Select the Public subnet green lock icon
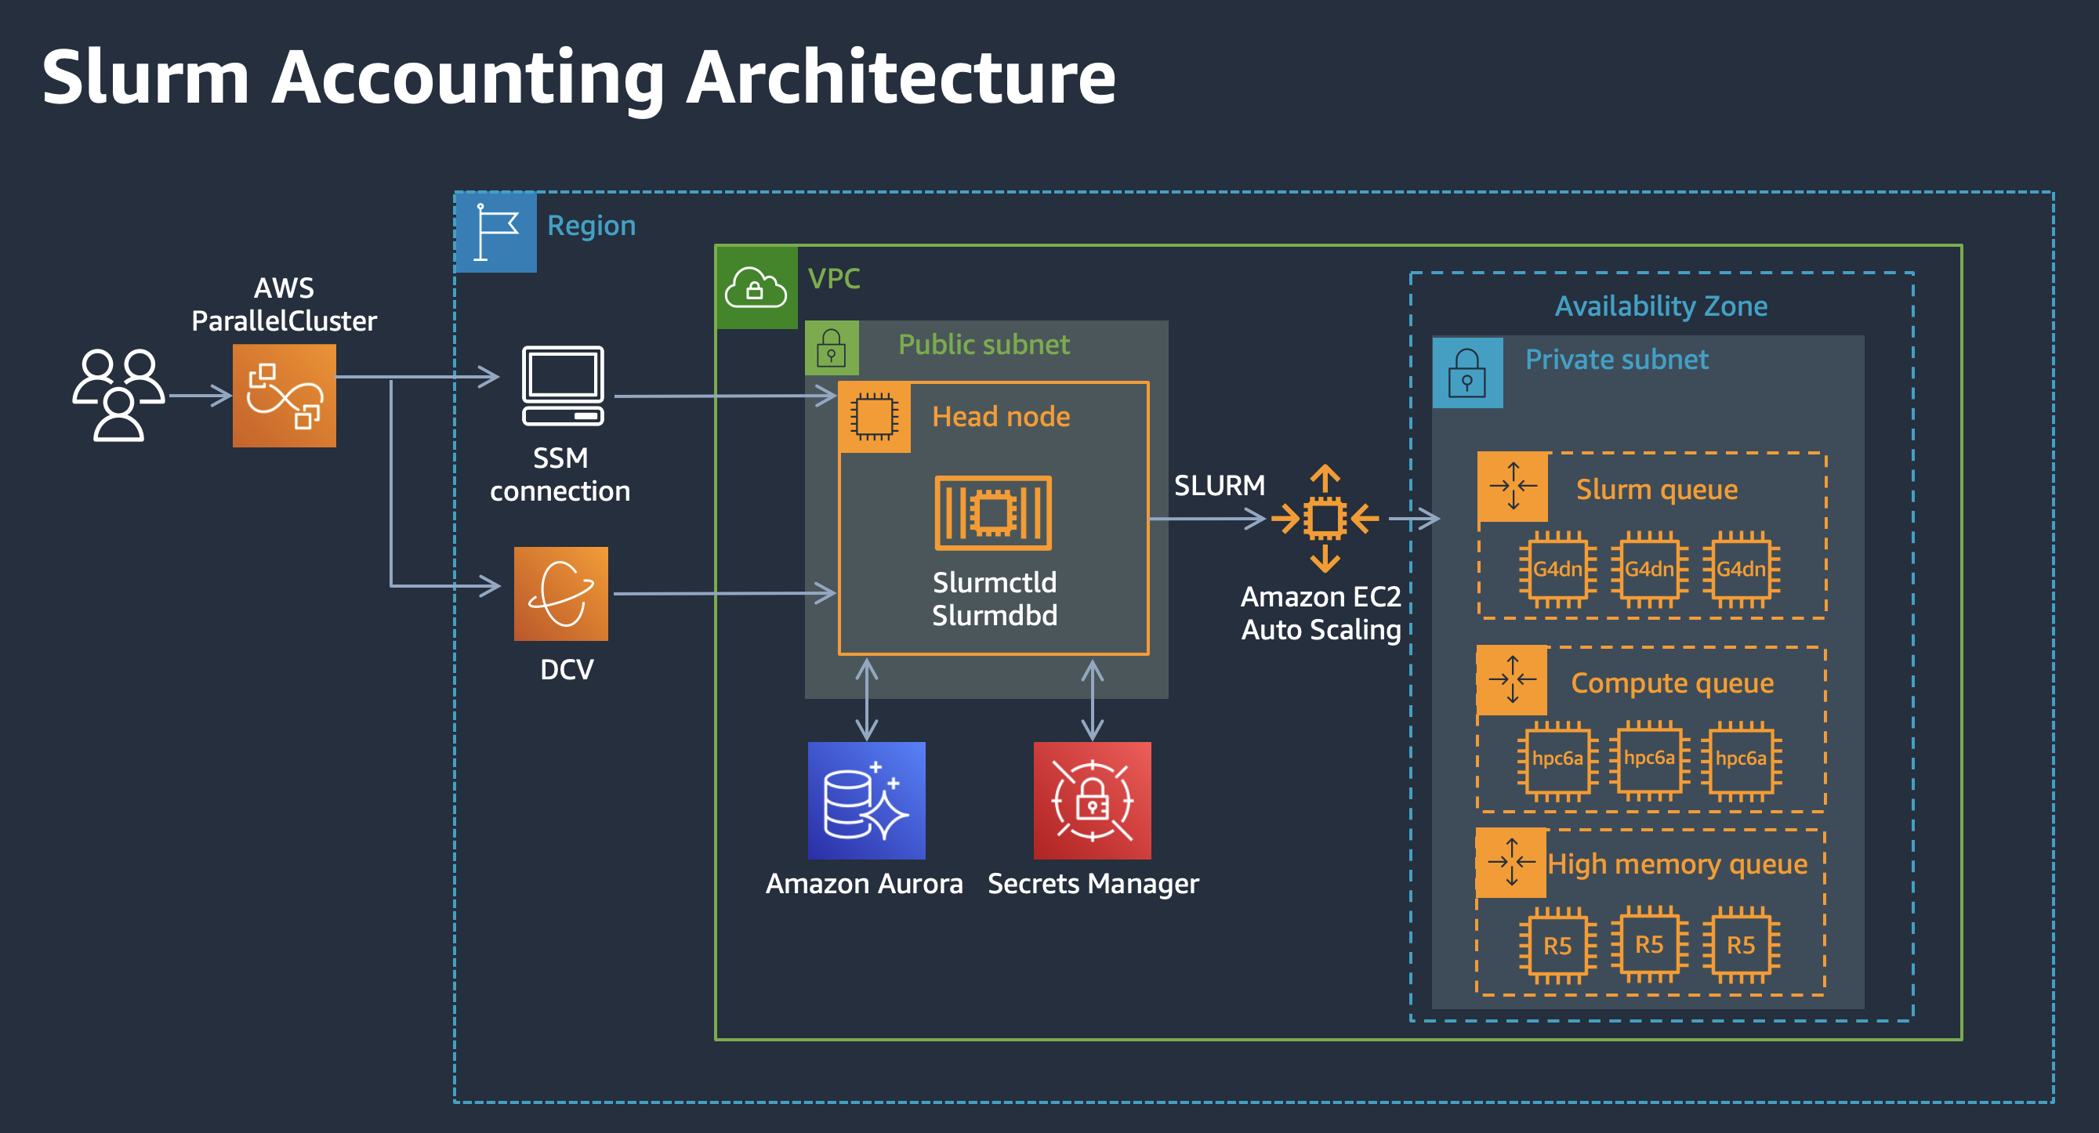The width and height of the screenshot is (2099, 1133). (832, 348)
